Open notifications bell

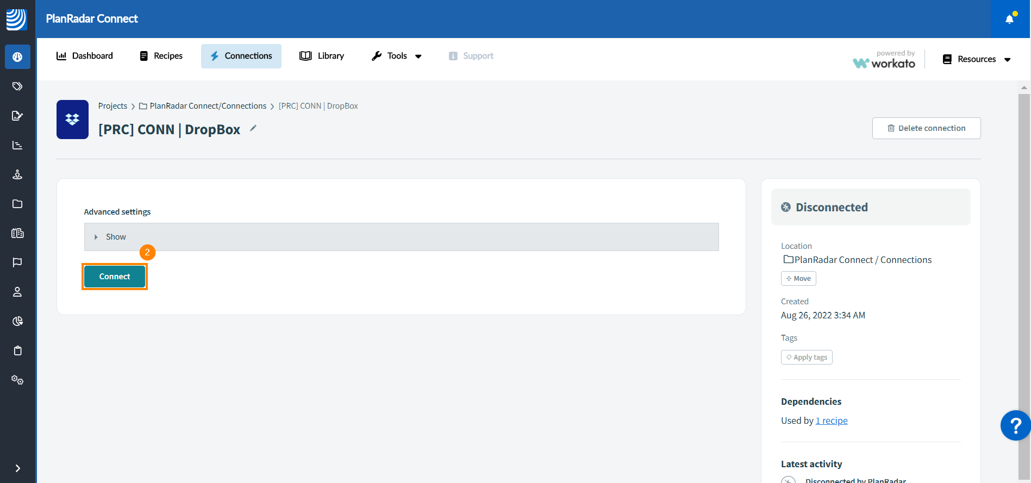pos(1010,19)
